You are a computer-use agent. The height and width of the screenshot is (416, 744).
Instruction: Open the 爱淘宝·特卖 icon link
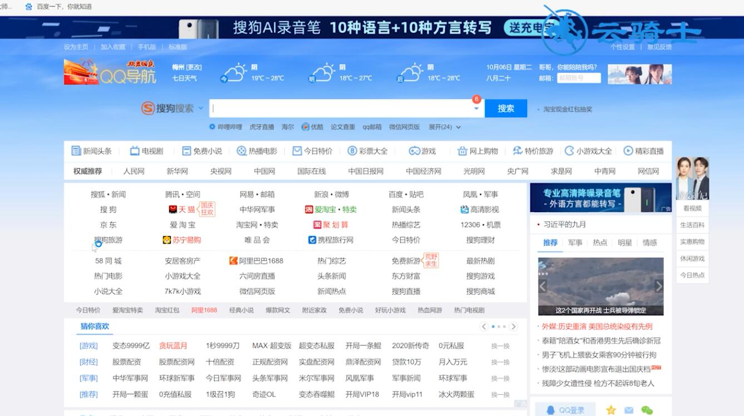click(x=331, y=209)
